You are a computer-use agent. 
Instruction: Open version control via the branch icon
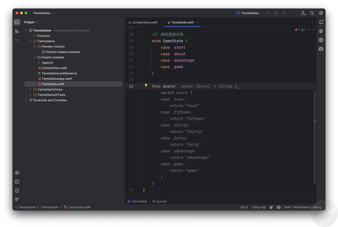(17, 200)
